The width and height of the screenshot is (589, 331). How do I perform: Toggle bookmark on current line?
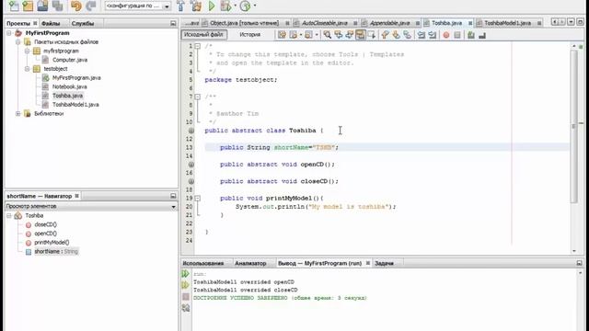[x=407, y=35]
